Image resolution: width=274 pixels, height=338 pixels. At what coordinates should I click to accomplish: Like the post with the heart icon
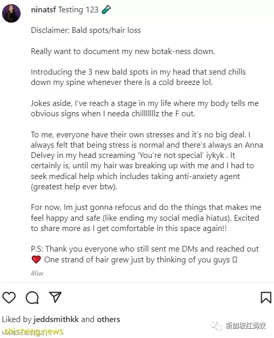pos(9,297)
